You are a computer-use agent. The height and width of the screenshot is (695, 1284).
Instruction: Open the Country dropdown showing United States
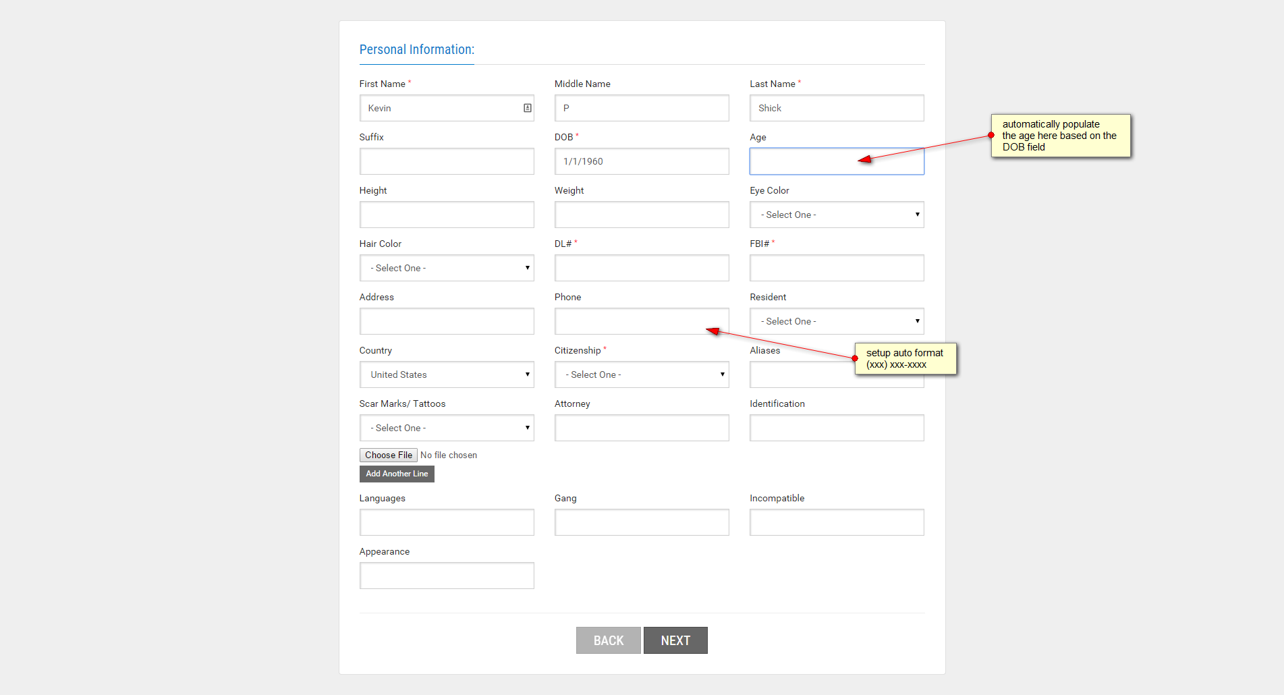pos(446,374)
